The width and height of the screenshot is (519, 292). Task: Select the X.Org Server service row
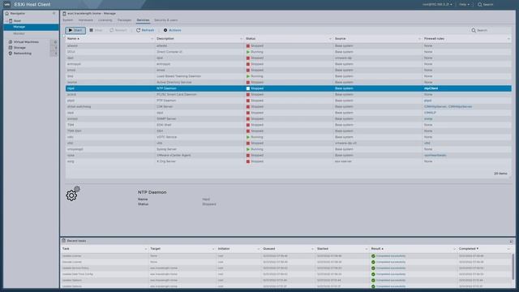click(x=289, y=161)
